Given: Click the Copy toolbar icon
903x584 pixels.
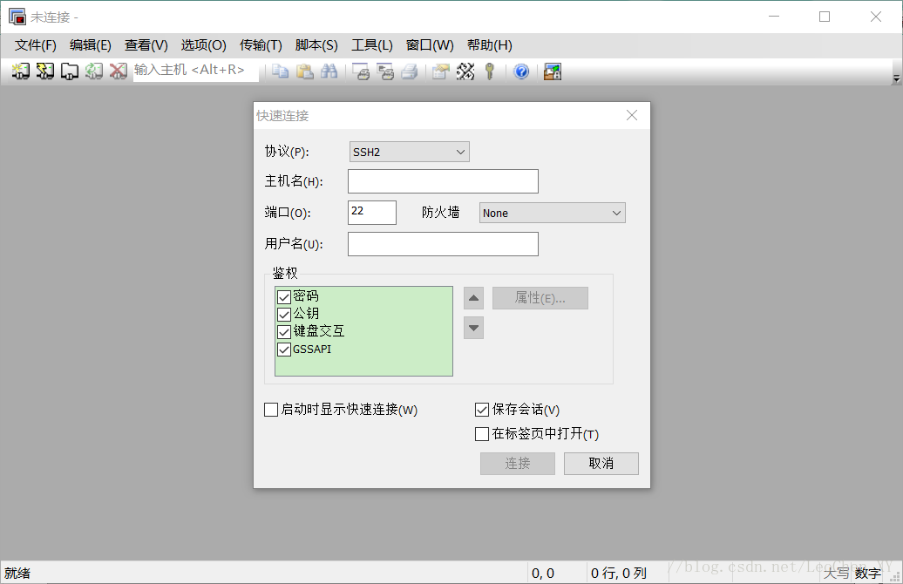Looking at the screenshot, I should pos(279,71).
